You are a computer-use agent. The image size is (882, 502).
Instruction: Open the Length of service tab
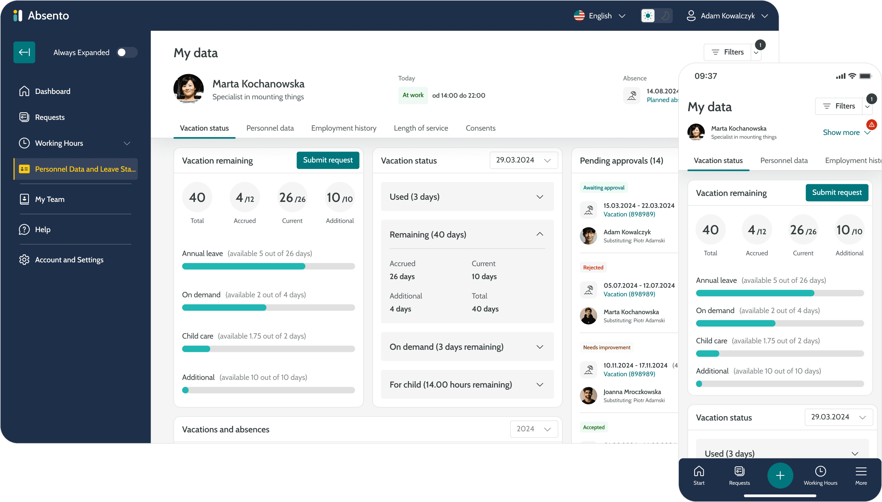421,128
